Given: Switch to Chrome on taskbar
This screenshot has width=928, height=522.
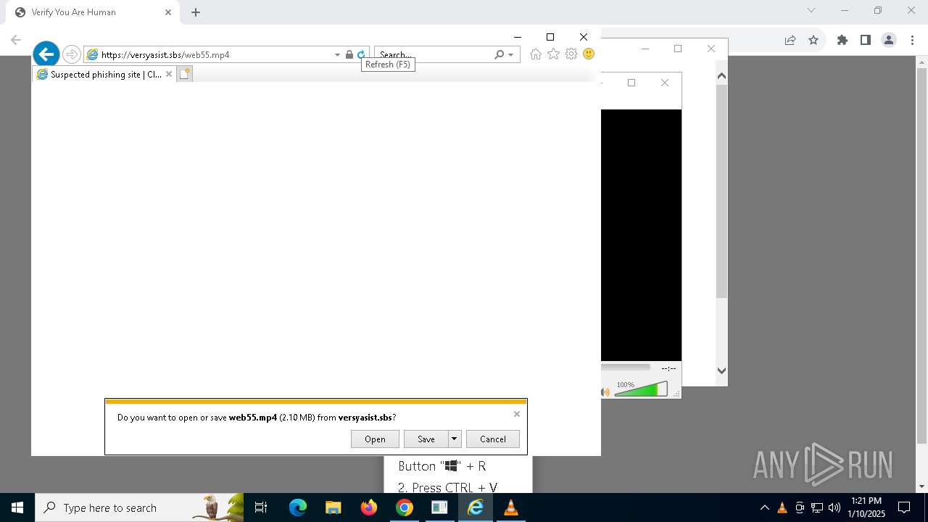Looking at the screenshot, I should tap(405, 507).
